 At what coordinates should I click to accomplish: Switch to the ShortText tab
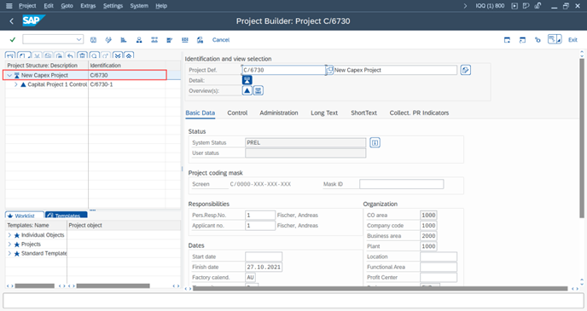tap(363, 112)
